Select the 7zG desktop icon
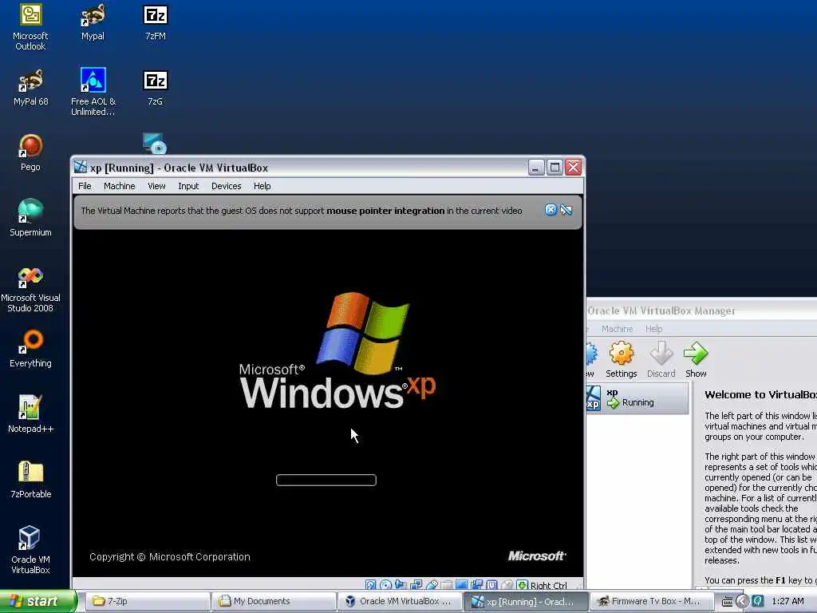 coord(156,88)
